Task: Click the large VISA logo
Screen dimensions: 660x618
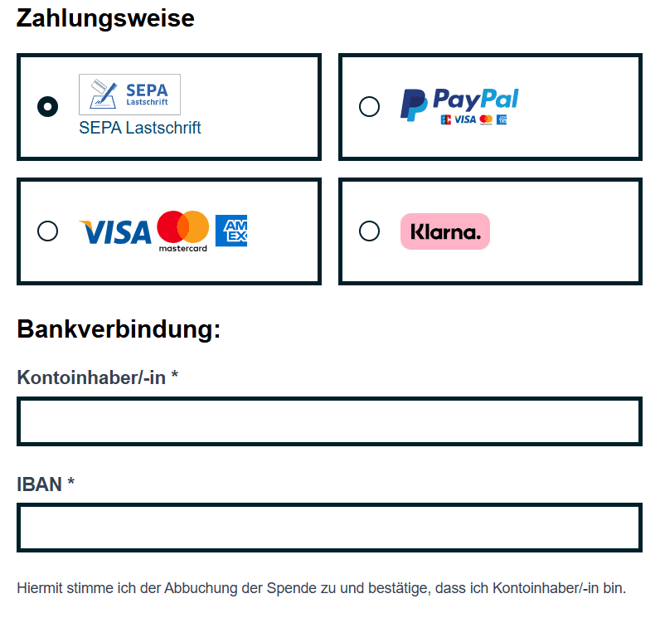Action: click(115, 231)
